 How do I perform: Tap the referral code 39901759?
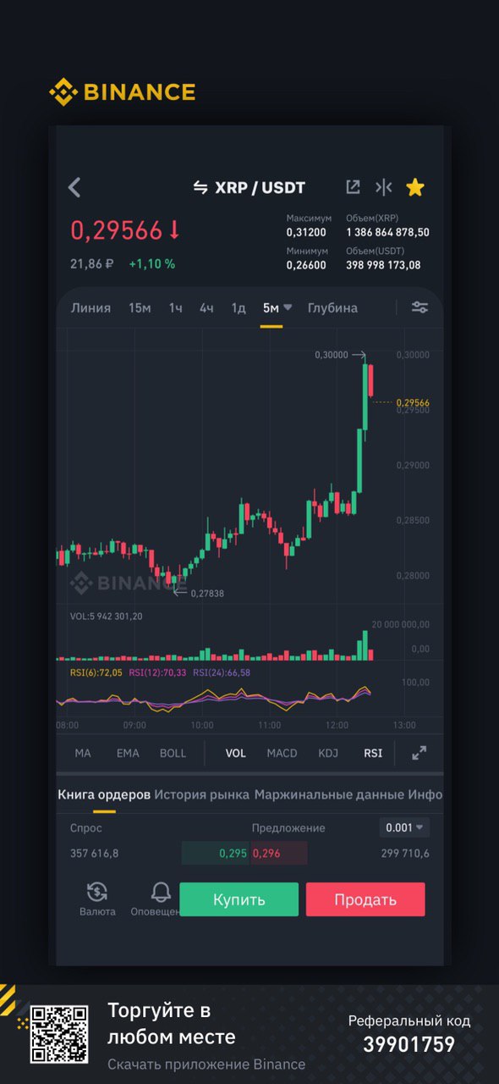(x=409, y=1045)
